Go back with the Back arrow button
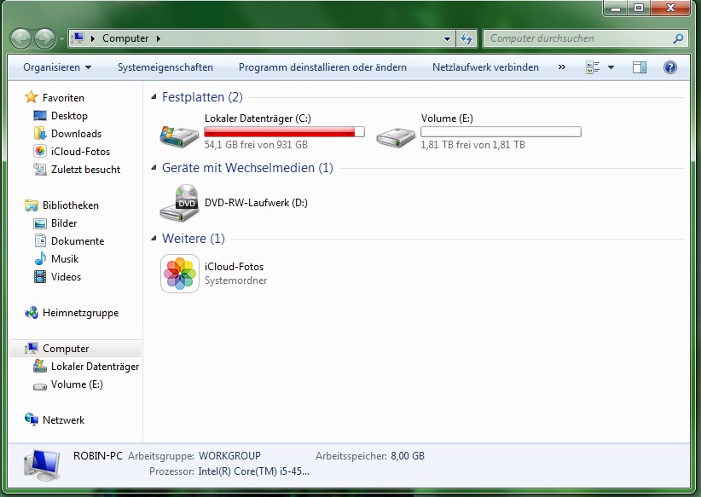Image resolution: width=701 pixels, height=497 pixels. coord(20,39)
